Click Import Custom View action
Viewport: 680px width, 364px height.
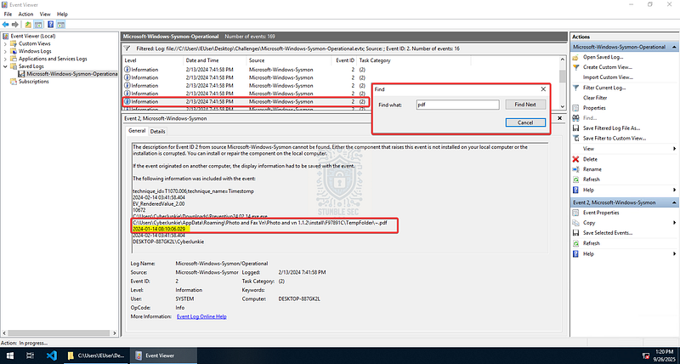[608, 77]
